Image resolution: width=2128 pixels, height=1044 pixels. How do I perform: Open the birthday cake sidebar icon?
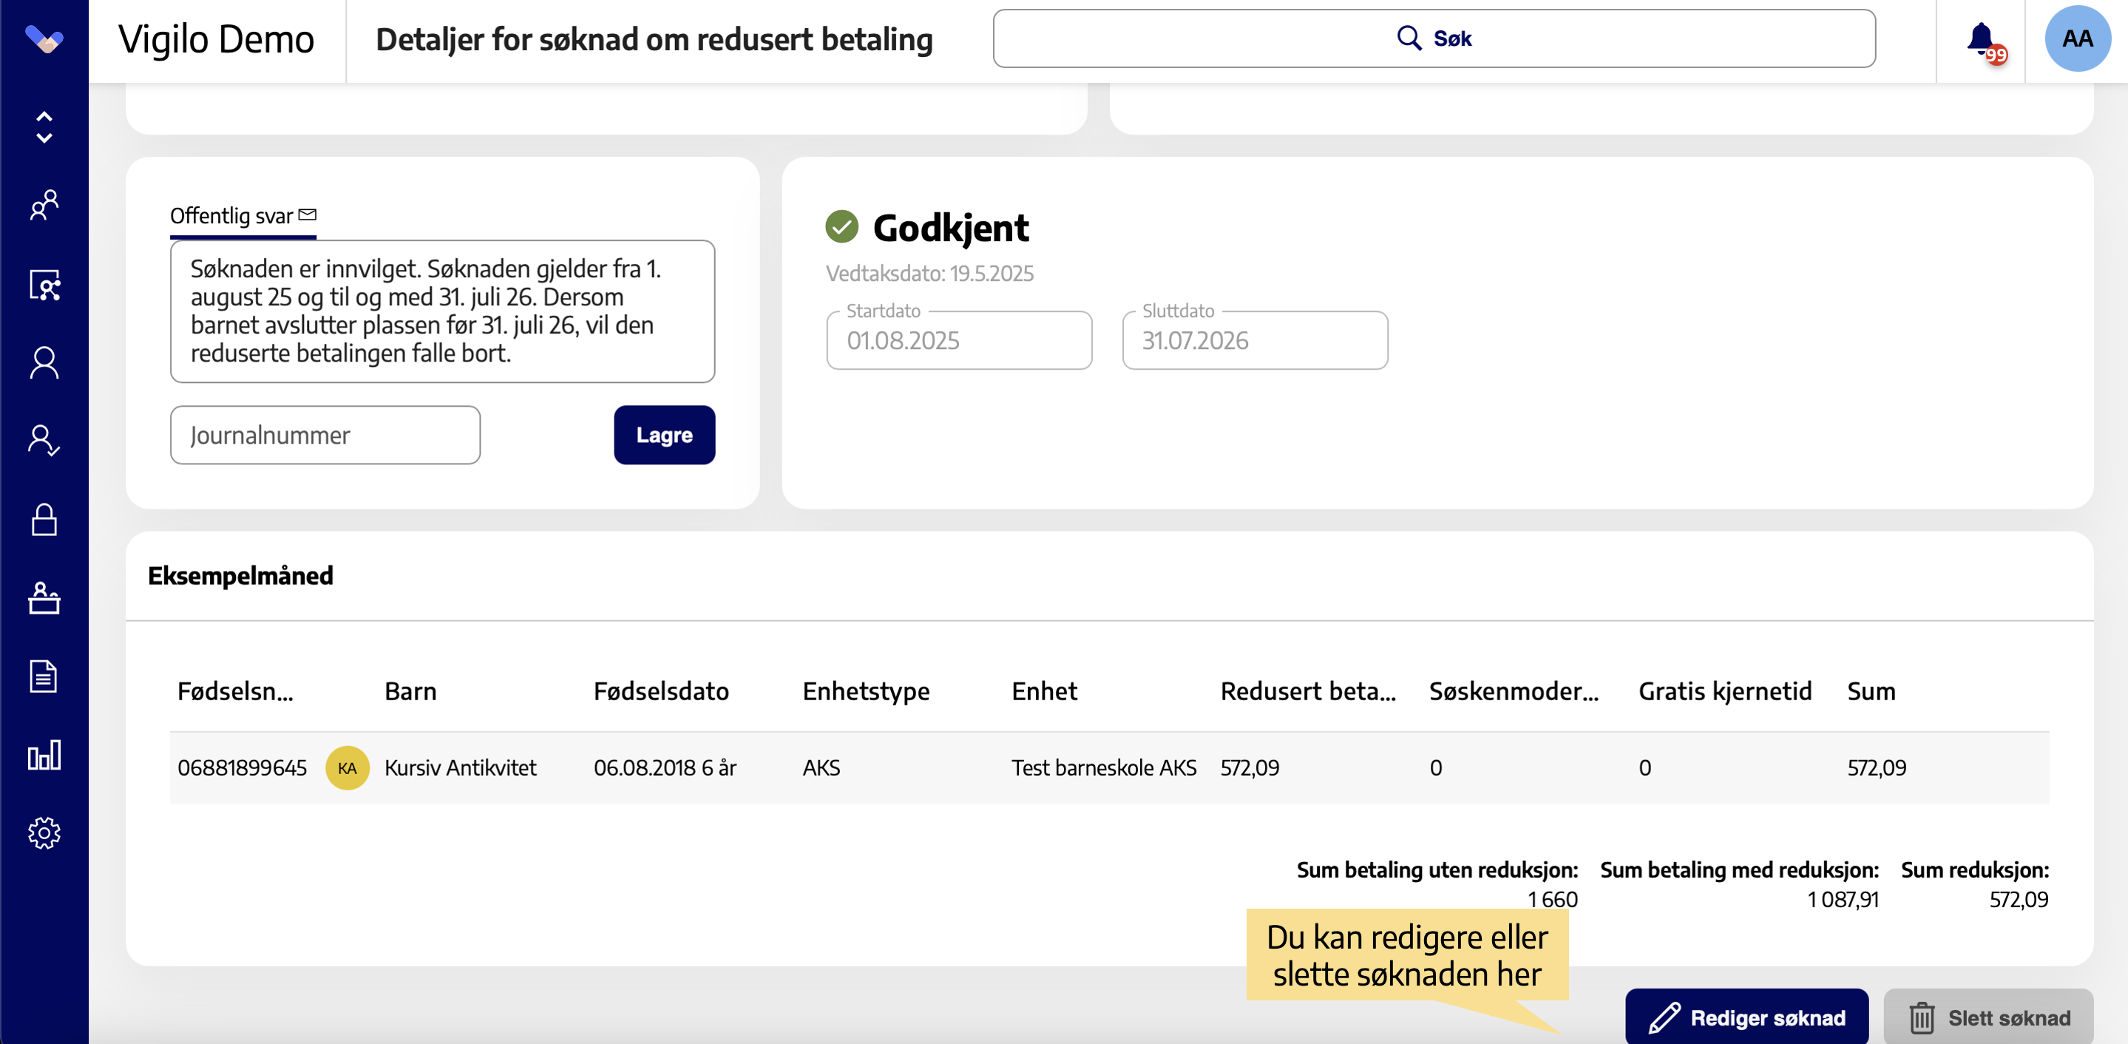[x=44, y=598]
